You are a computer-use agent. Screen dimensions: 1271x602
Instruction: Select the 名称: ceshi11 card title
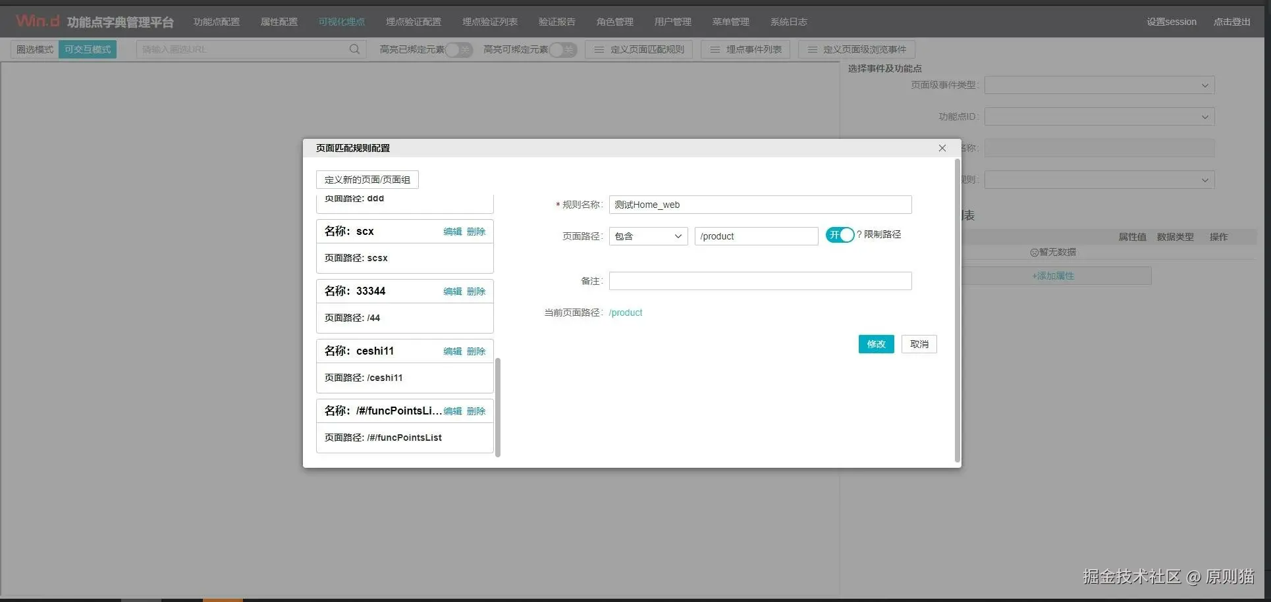359,351
